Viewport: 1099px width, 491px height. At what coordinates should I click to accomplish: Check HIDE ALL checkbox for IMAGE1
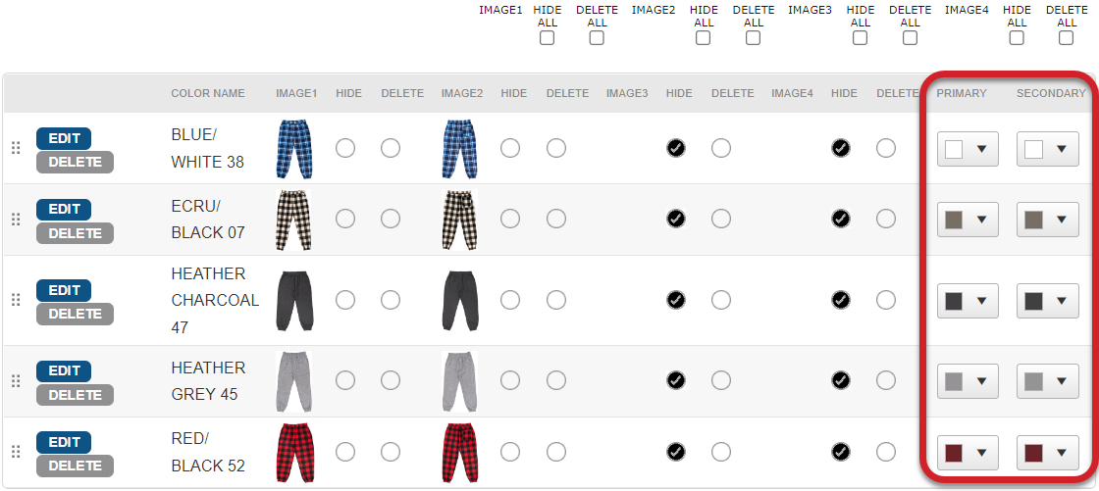(x=547, y=38)
